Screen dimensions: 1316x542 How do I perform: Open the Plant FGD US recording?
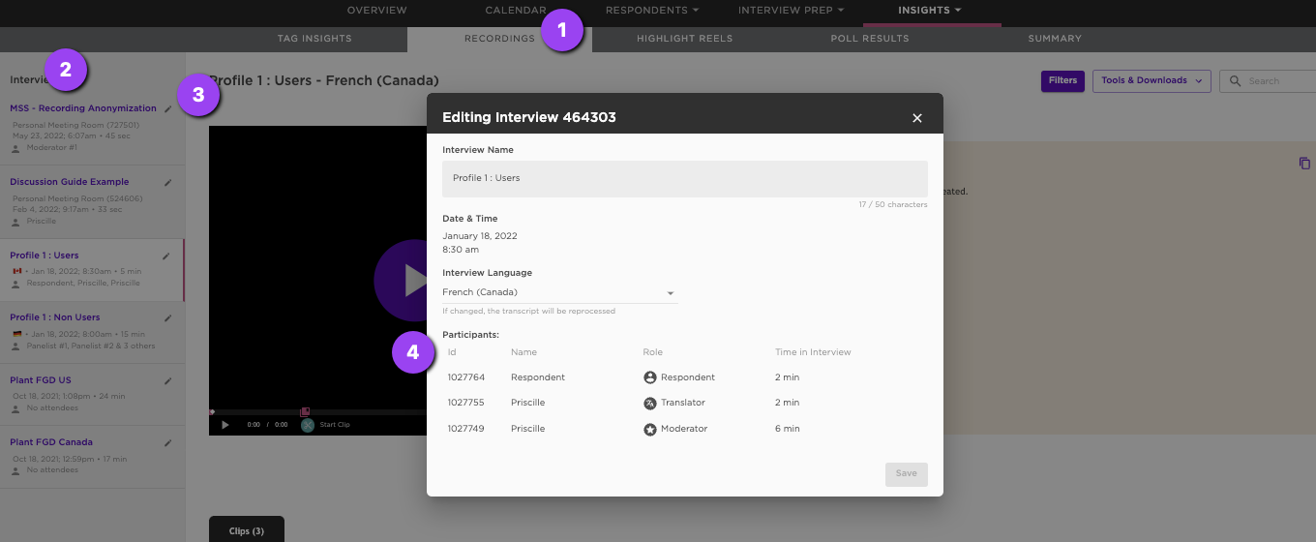[41, 380]
